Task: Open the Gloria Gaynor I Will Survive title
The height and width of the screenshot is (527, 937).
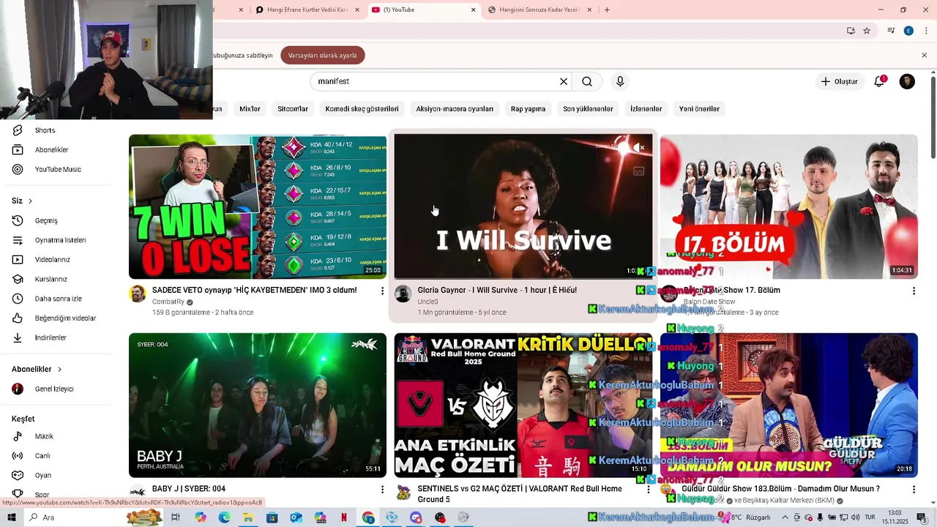Action: (497, 291)
